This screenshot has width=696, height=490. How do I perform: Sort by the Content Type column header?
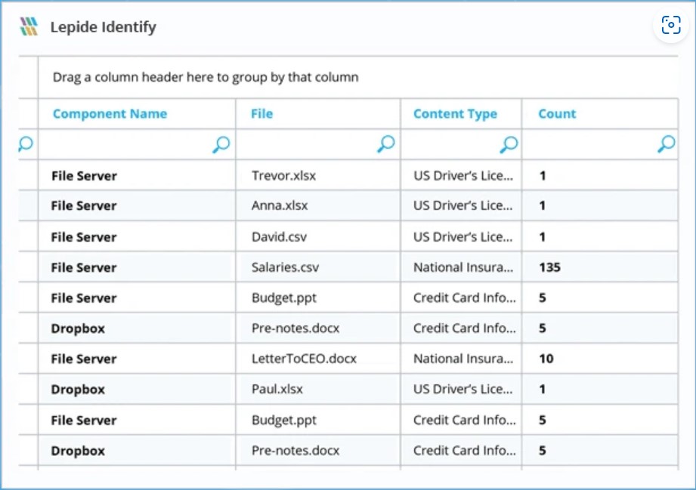coord(455,114)
